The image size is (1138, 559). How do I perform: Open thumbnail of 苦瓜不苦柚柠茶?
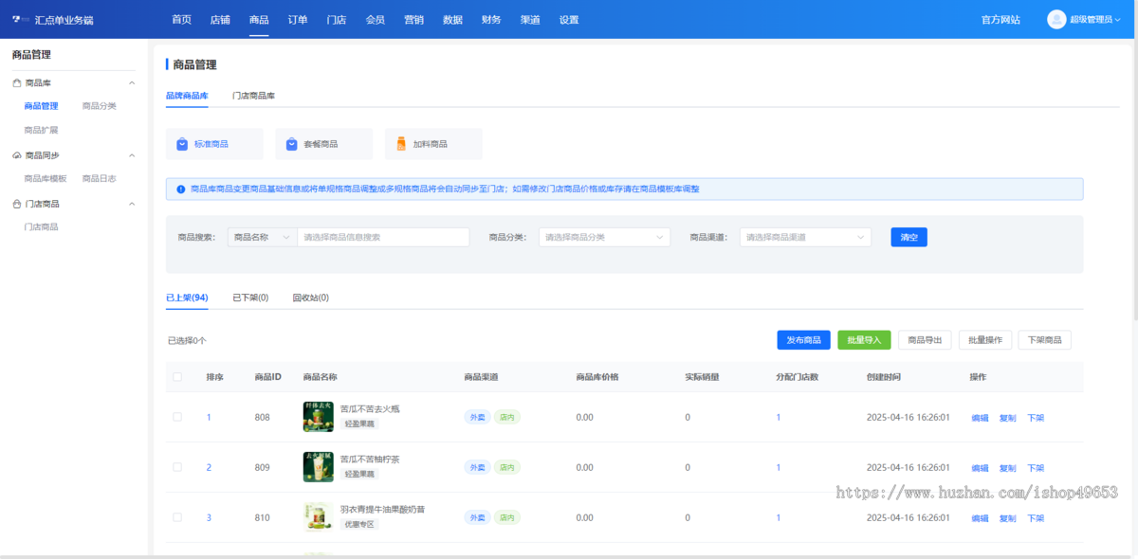[x=318, y=467]
